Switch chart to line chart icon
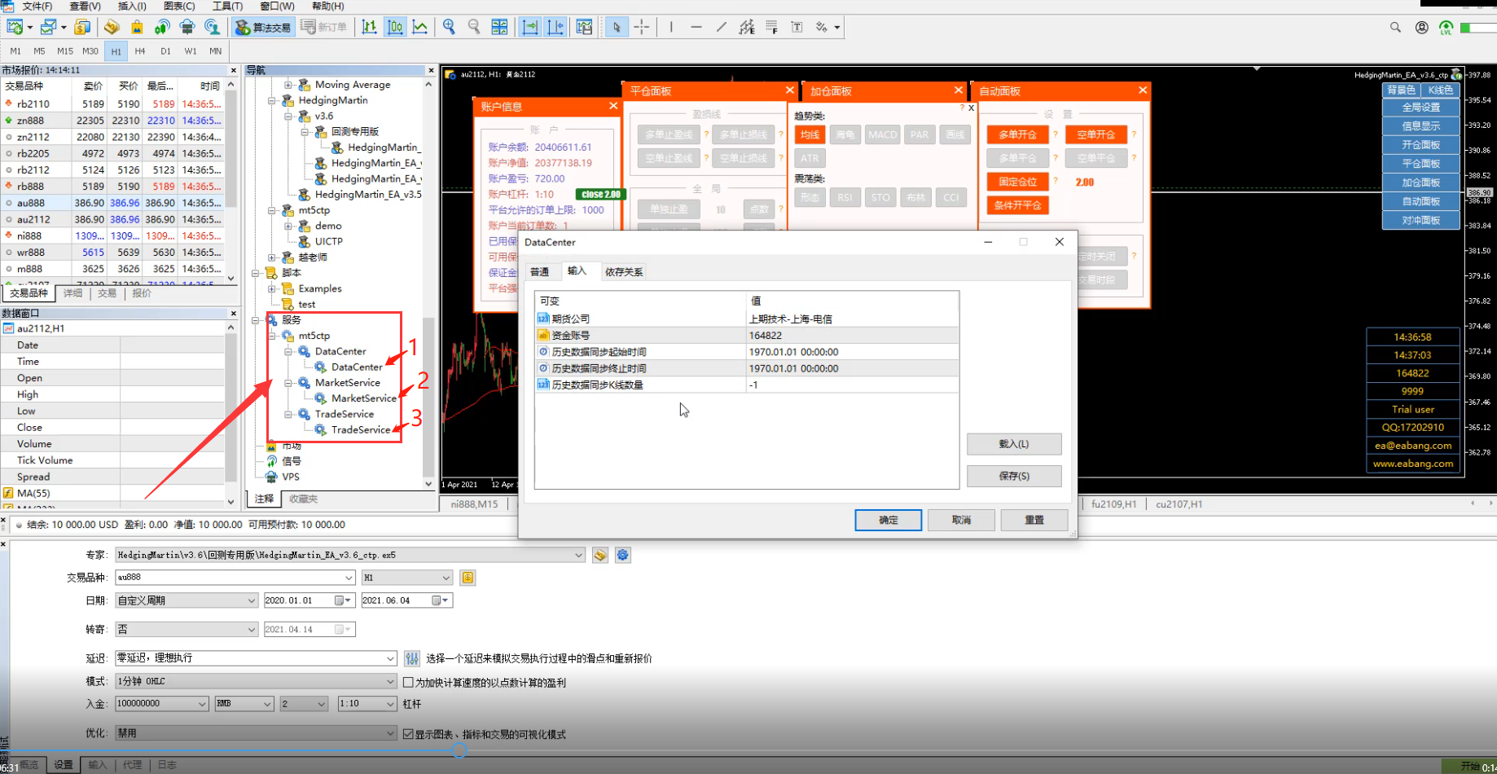 coord(420,27)
